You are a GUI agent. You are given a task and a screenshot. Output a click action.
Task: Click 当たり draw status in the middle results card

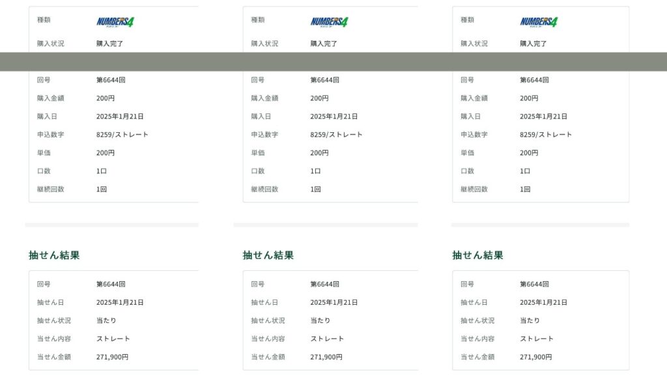[x=320, y=320]
